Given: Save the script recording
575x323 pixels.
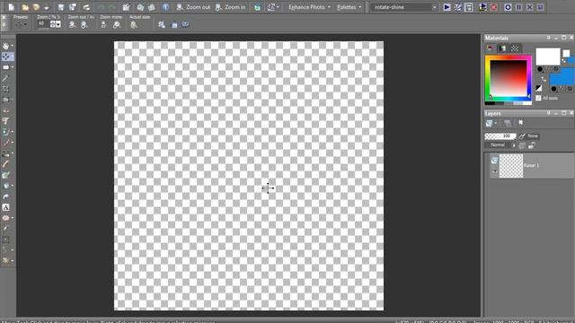Looking at the screenshot, I should tap(541, 7).
